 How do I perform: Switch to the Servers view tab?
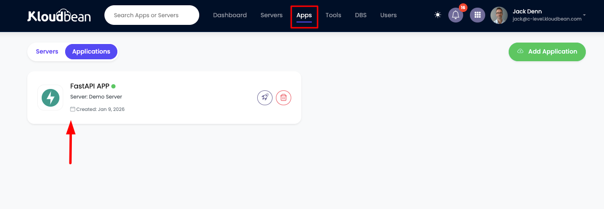[47, 52]
